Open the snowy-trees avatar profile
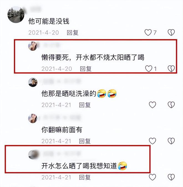The width and height of the screenshot is (183, 187). [16, 14]
